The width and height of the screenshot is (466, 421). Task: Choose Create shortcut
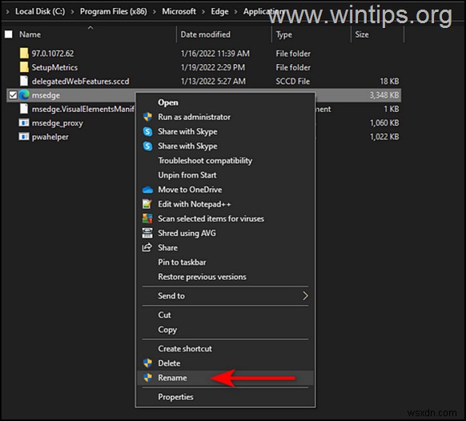[x=185, y=348]
